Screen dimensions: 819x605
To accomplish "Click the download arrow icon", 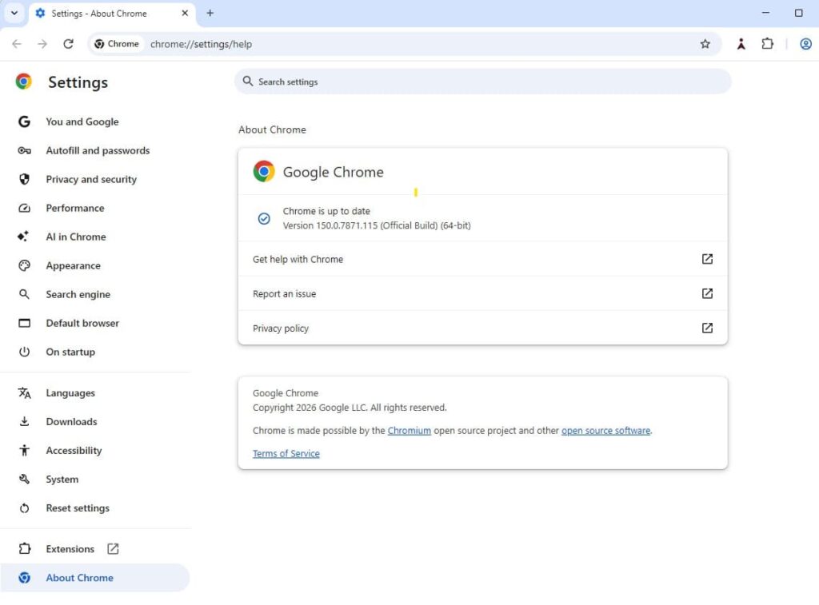I will pyautogui.click(x=24, y=421).
